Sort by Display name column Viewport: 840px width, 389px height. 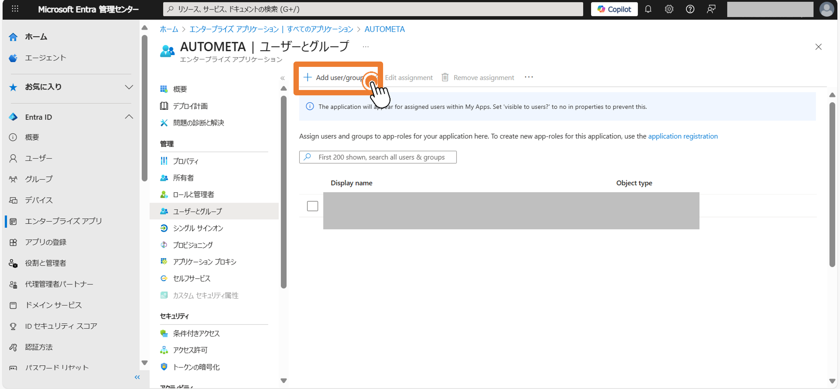(351, 183)
